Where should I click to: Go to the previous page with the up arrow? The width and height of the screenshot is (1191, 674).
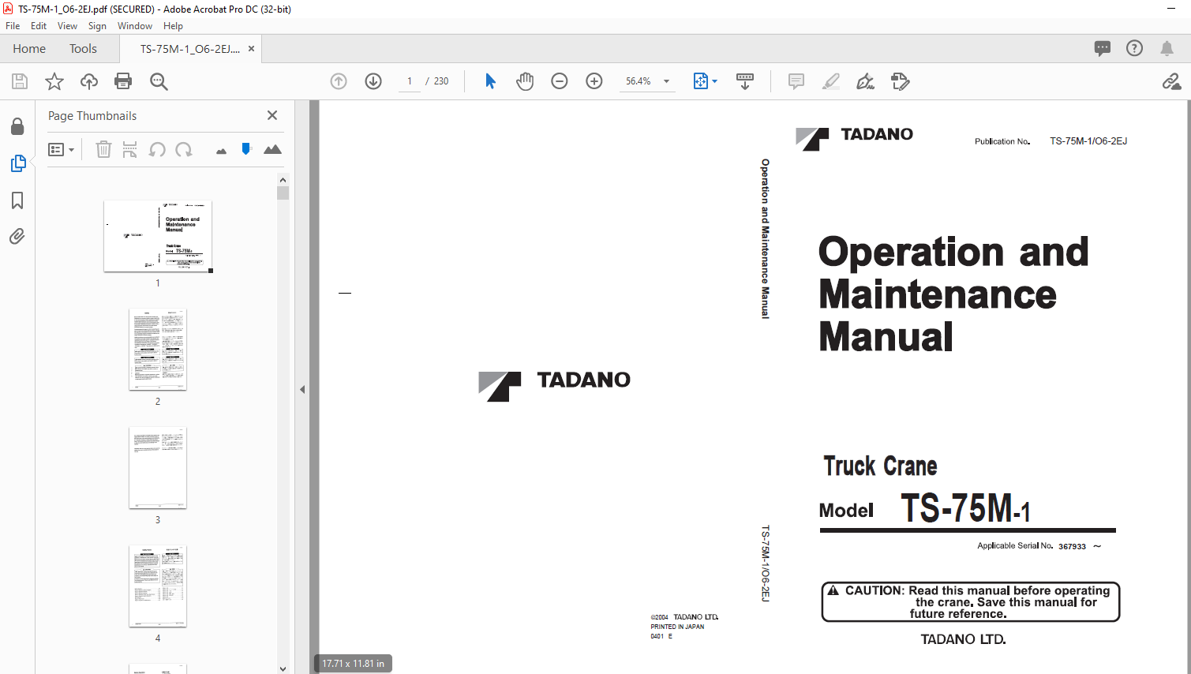[x=339, y=81]
